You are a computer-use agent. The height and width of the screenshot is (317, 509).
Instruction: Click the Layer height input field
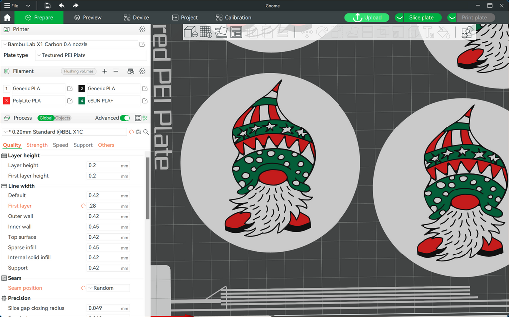coord(108,165)
